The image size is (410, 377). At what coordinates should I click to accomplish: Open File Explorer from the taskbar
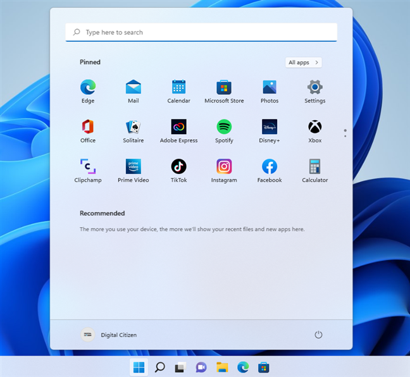click(x=222, y=368)
